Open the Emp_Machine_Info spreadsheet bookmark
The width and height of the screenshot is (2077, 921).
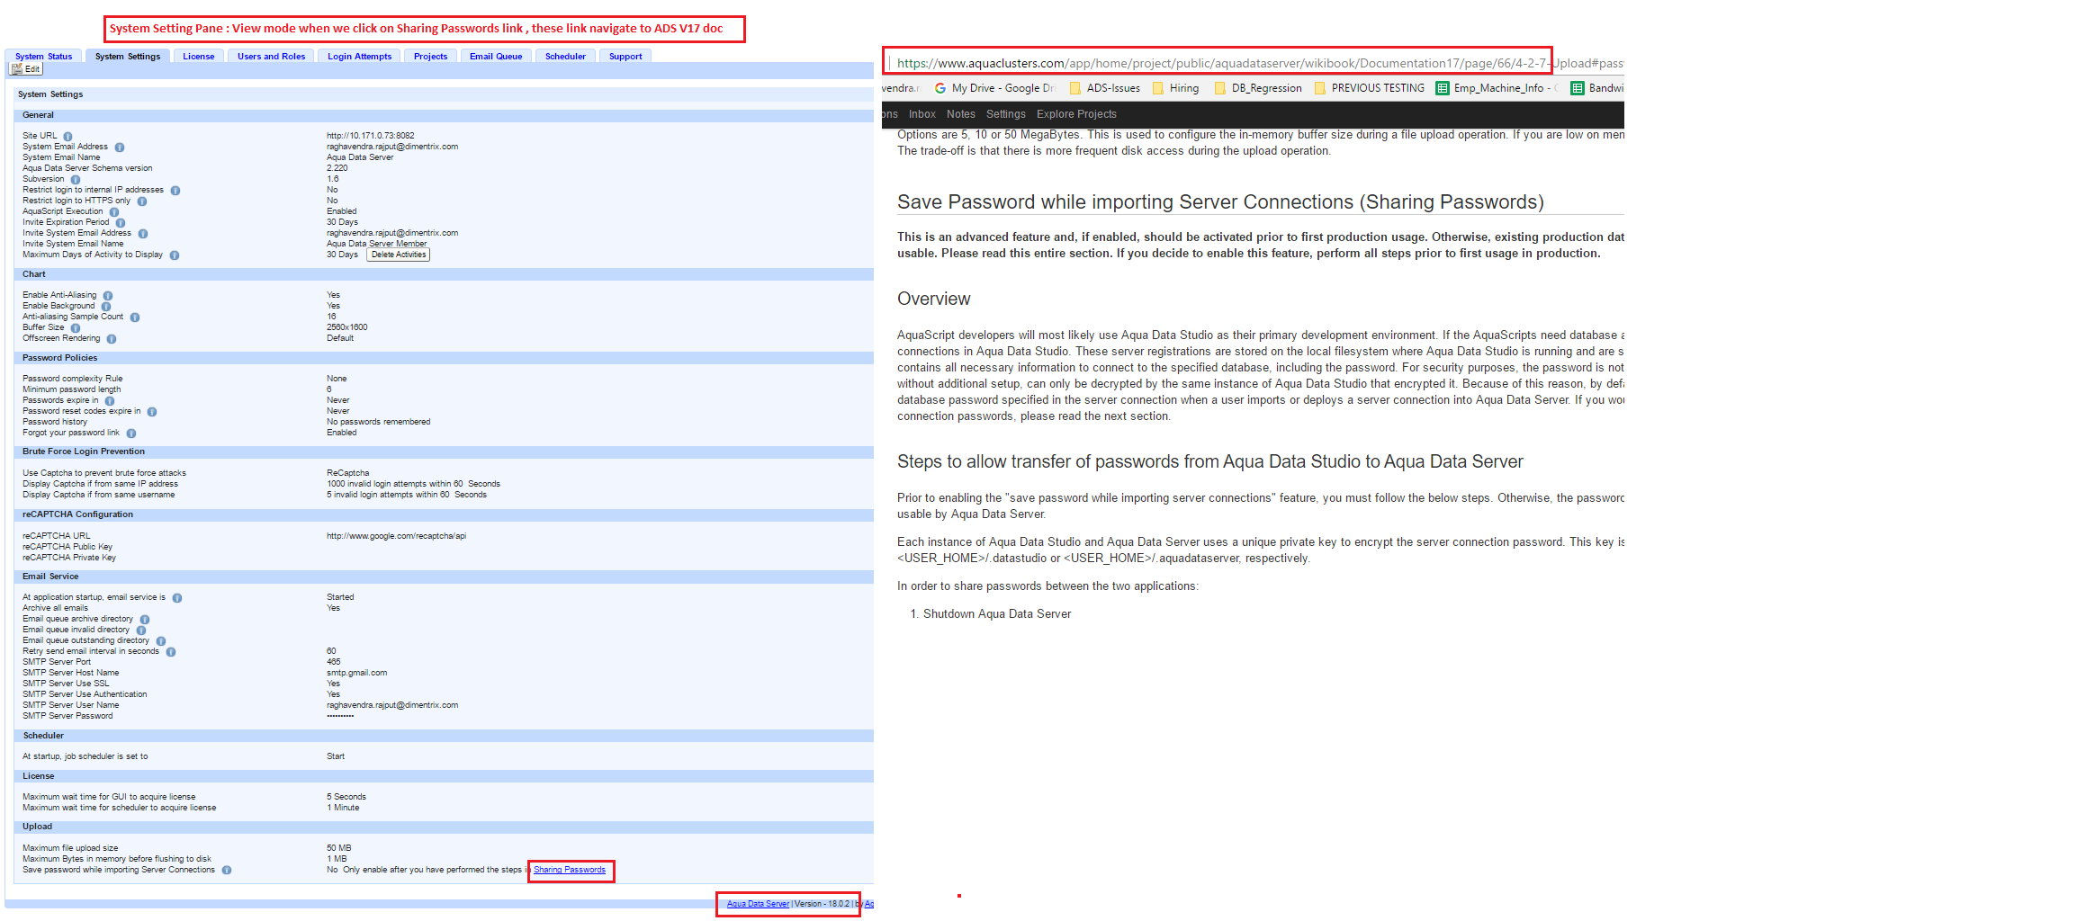pyautogui.click(x=1497, y=88)
